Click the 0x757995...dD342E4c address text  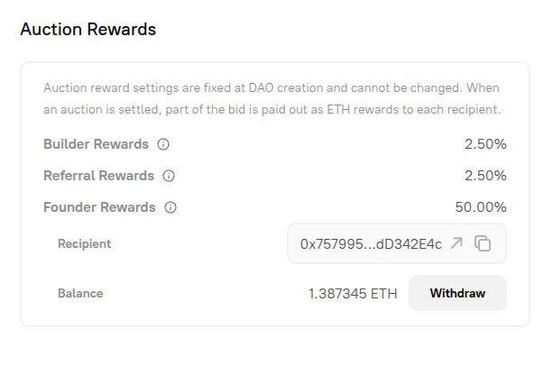(371, 243)
